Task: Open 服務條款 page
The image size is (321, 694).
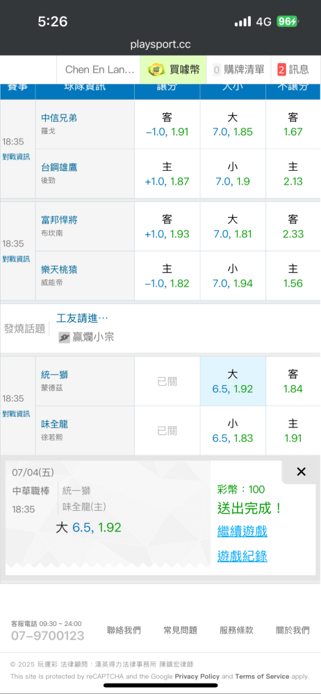Action: (x=236, y=630)
